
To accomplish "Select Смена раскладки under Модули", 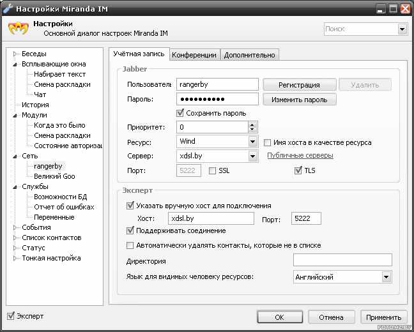I will 63,135.
